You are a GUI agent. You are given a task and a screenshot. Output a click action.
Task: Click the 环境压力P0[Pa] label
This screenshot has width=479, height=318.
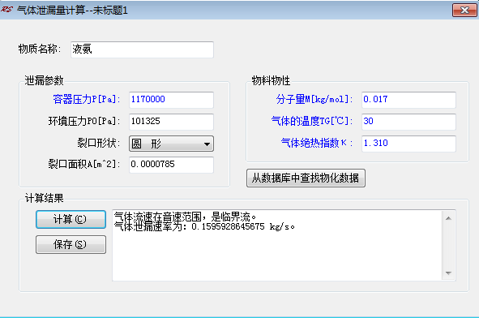[84, 121]
